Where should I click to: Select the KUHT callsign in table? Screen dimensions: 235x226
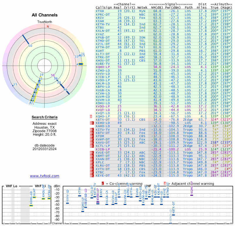pyautogui.click(x=100, y=51)
